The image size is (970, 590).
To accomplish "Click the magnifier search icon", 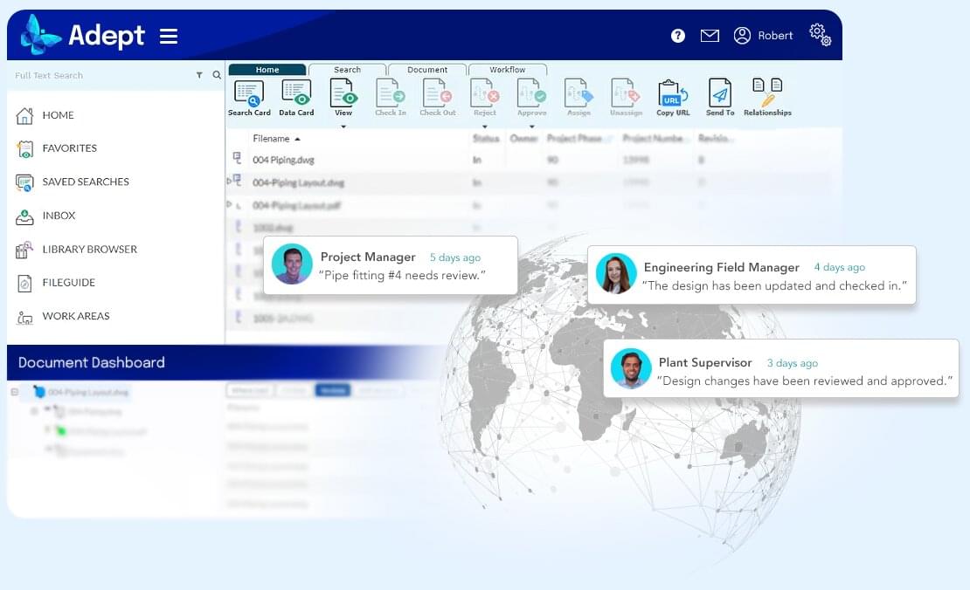I will click(217, 75).
